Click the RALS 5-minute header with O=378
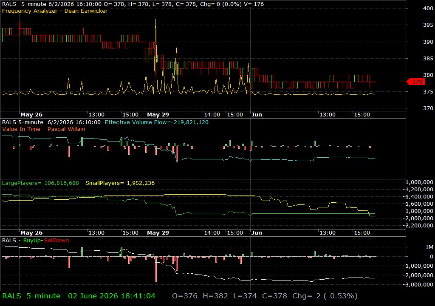 pyautogui.click(x=133, y=4)
